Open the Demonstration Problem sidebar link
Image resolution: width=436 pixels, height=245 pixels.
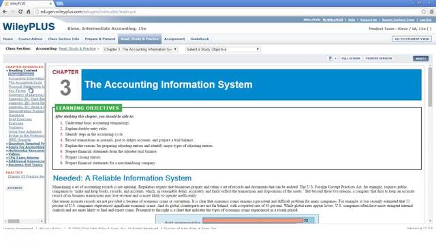[27, 111]
